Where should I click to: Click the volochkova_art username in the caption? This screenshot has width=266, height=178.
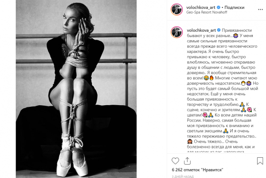pos(201,30)
